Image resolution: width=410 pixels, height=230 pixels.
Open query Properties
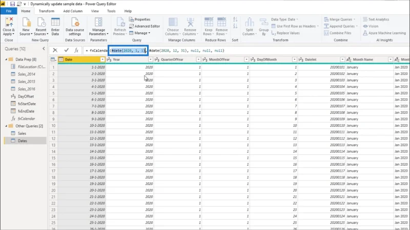[x=139, y=19]
